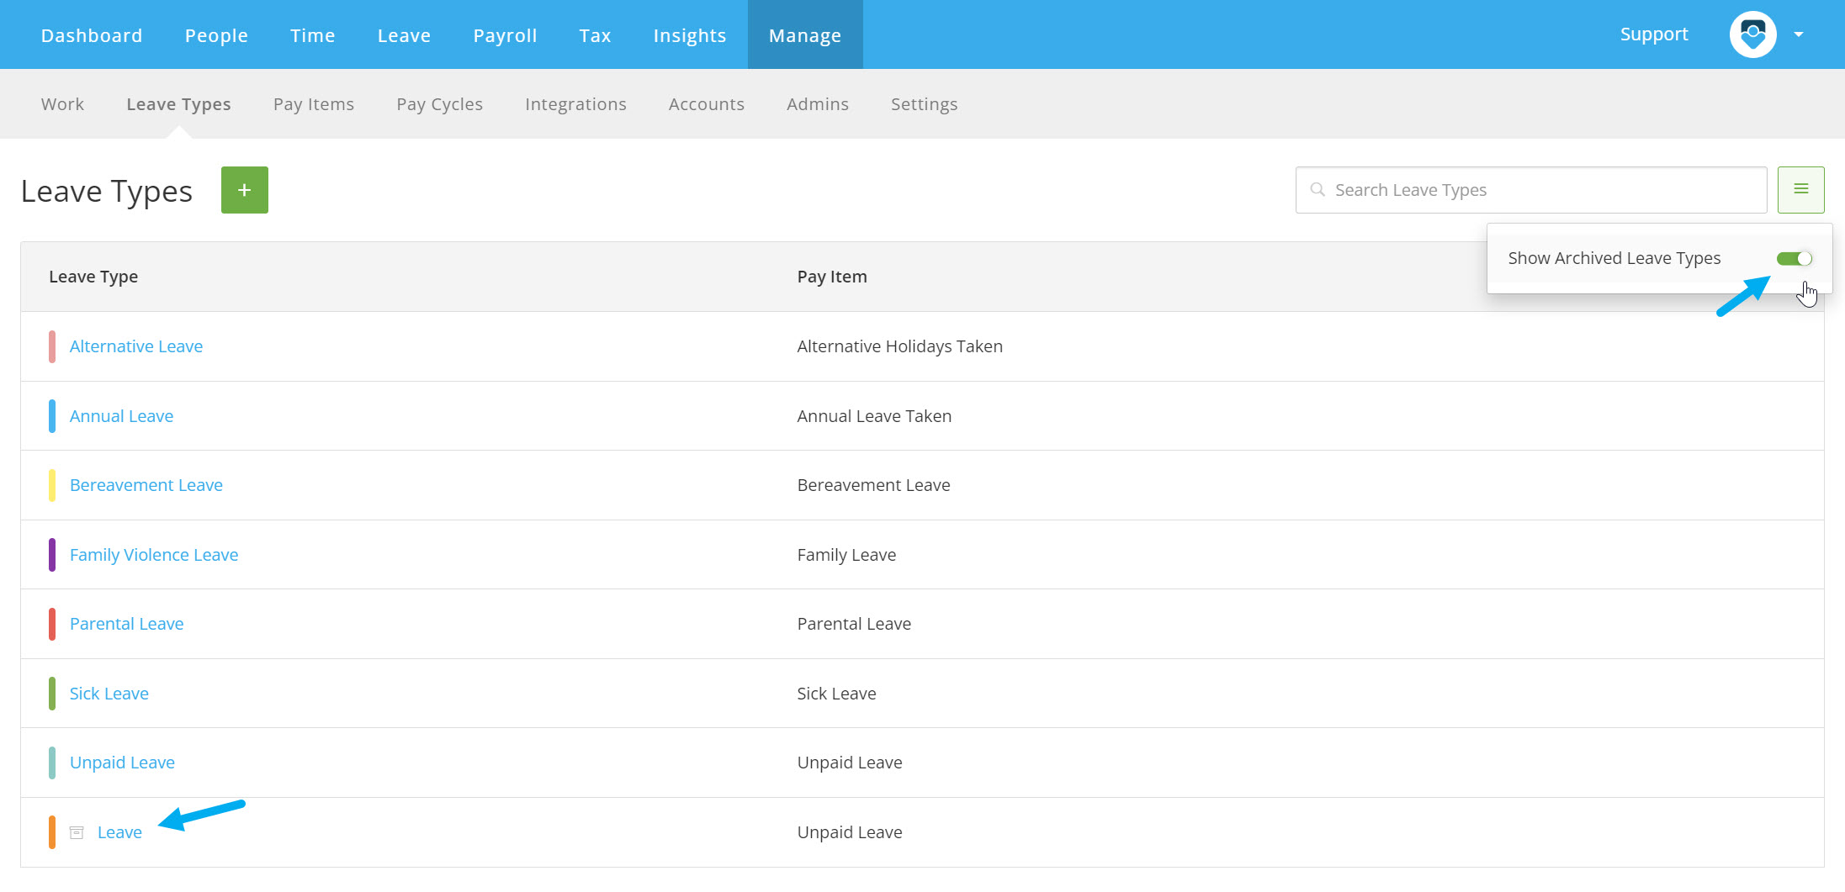The width and height of the screenshot is (1845, 892).
Task: Click the teal color bar beside Unpaid Leave link
Action: click(52, 763)
